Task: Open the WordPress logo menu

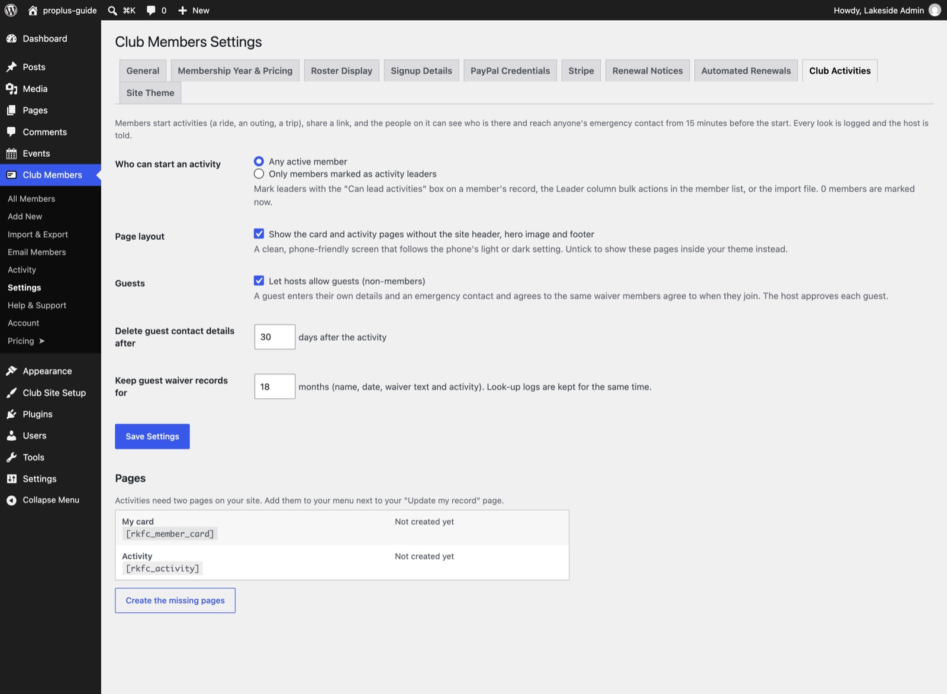Action: [11, 10]
